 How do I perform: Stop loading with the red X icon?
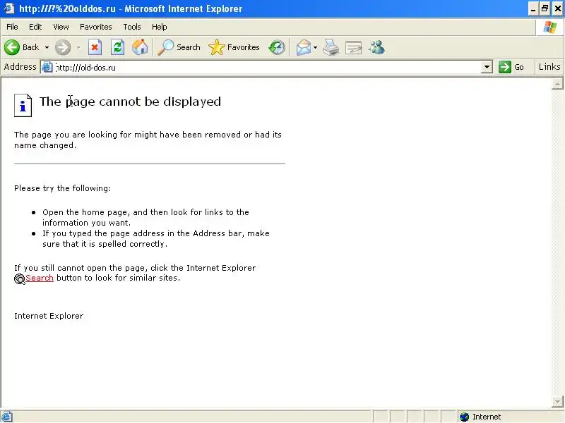pos(95,47)
